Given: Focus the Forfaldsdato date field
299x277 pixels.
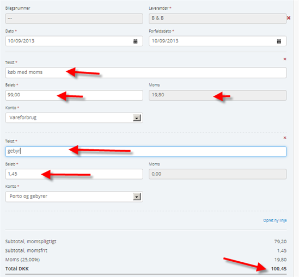Looking at the screenshot, I should (217, 41).
